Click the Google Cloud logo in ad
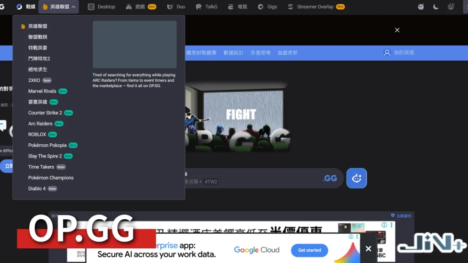The image size is (468, 263). [257, 250]
